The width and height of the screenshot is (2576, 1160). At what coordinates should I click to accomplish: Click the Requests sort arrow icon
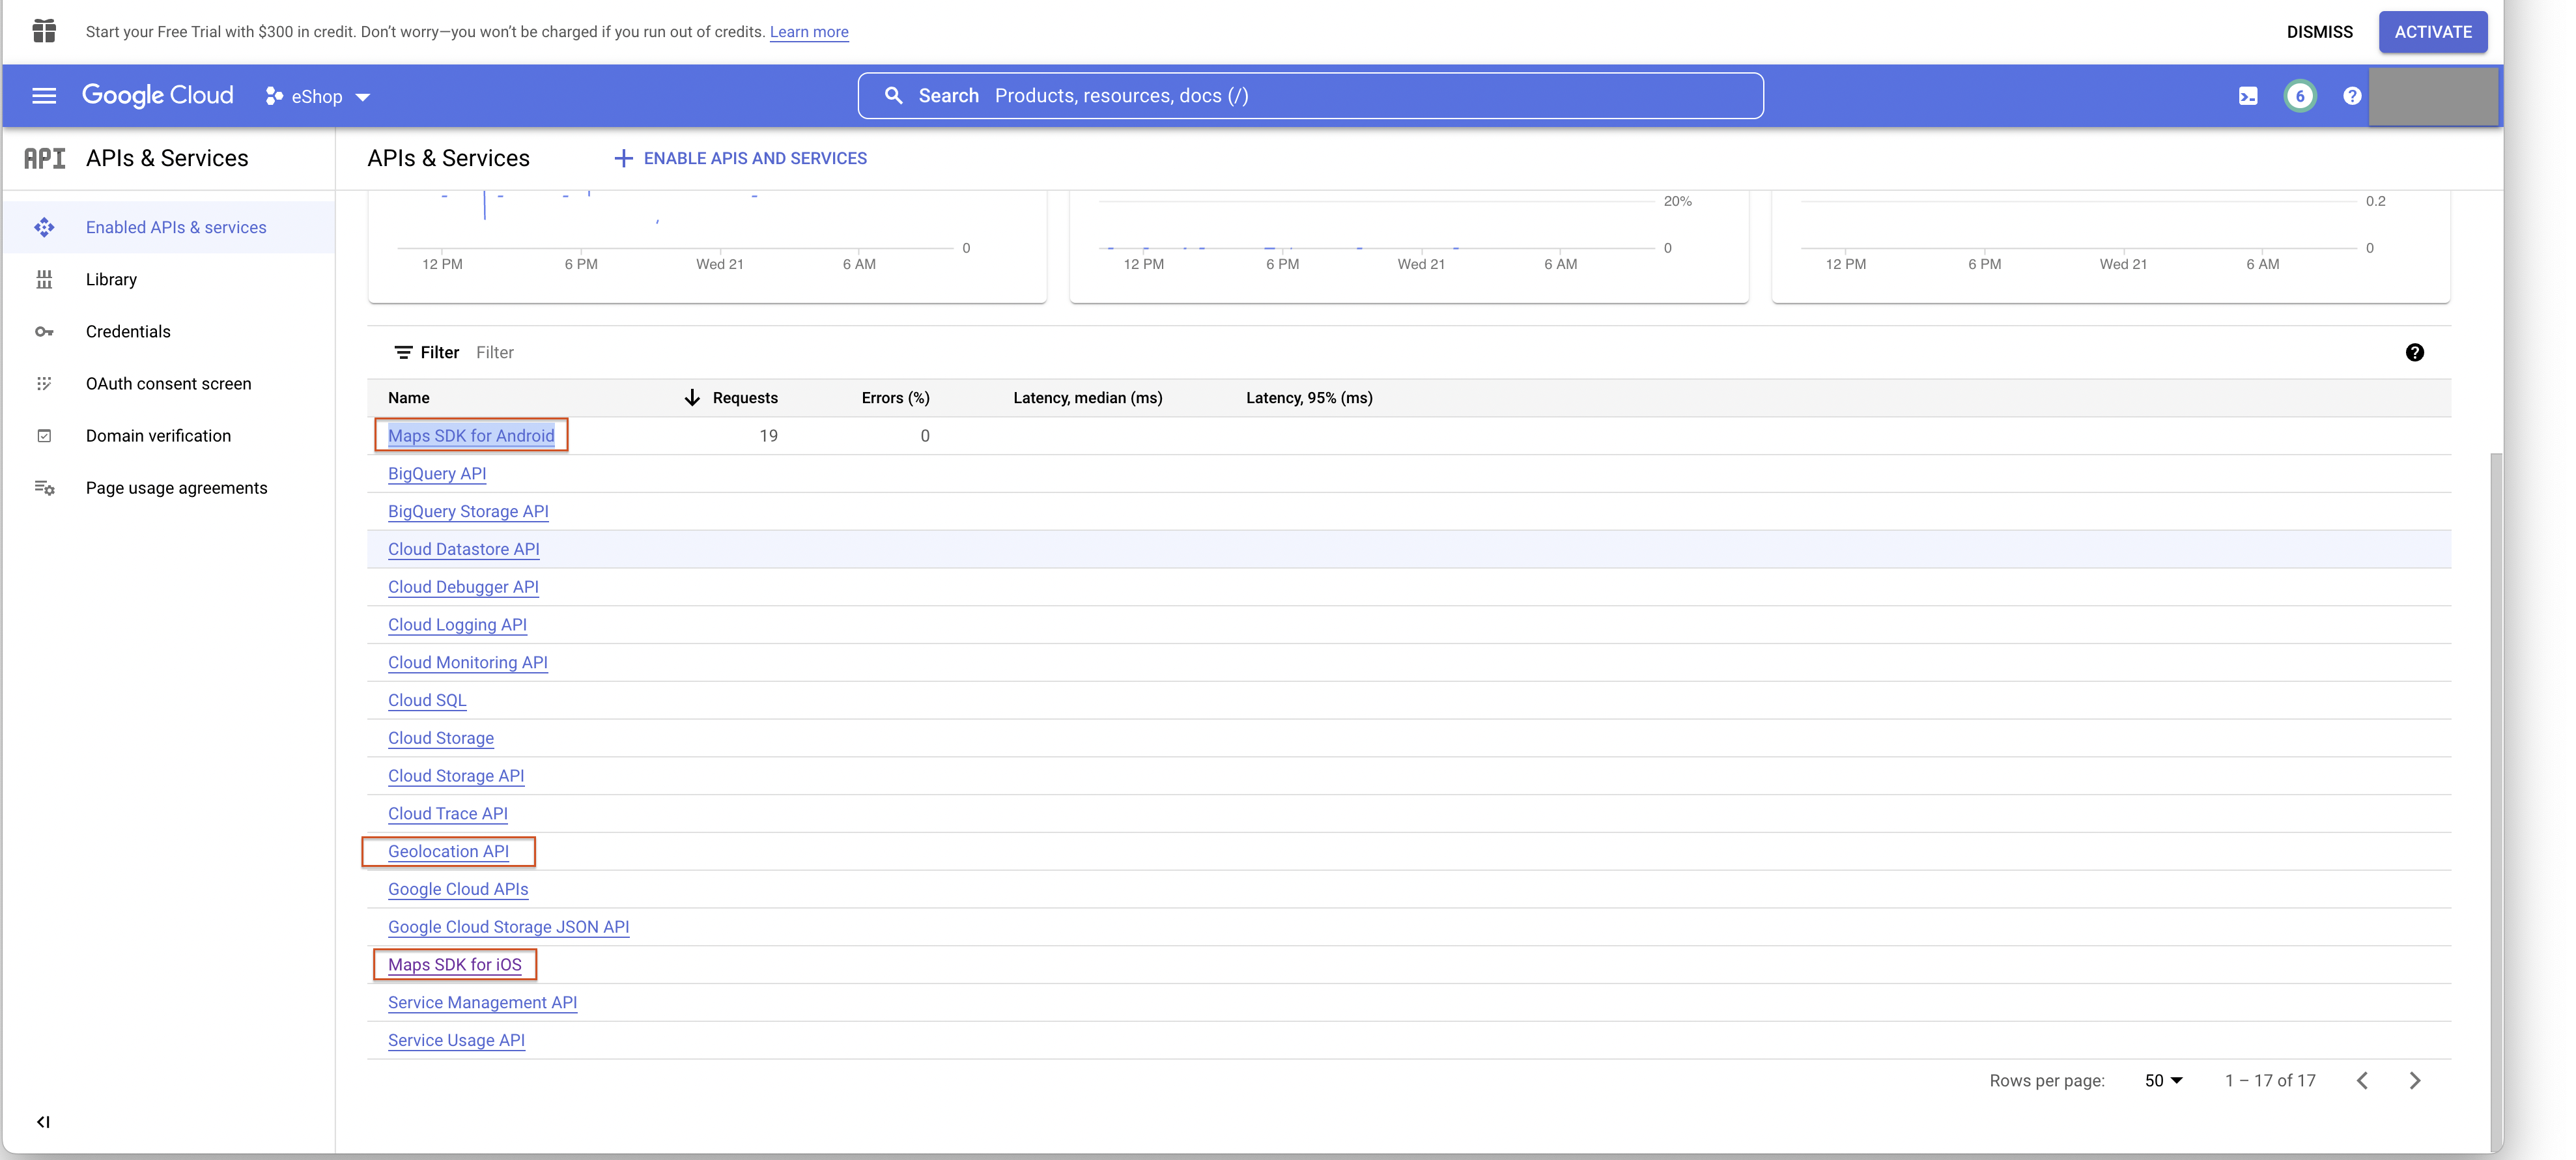pos(691,398)
